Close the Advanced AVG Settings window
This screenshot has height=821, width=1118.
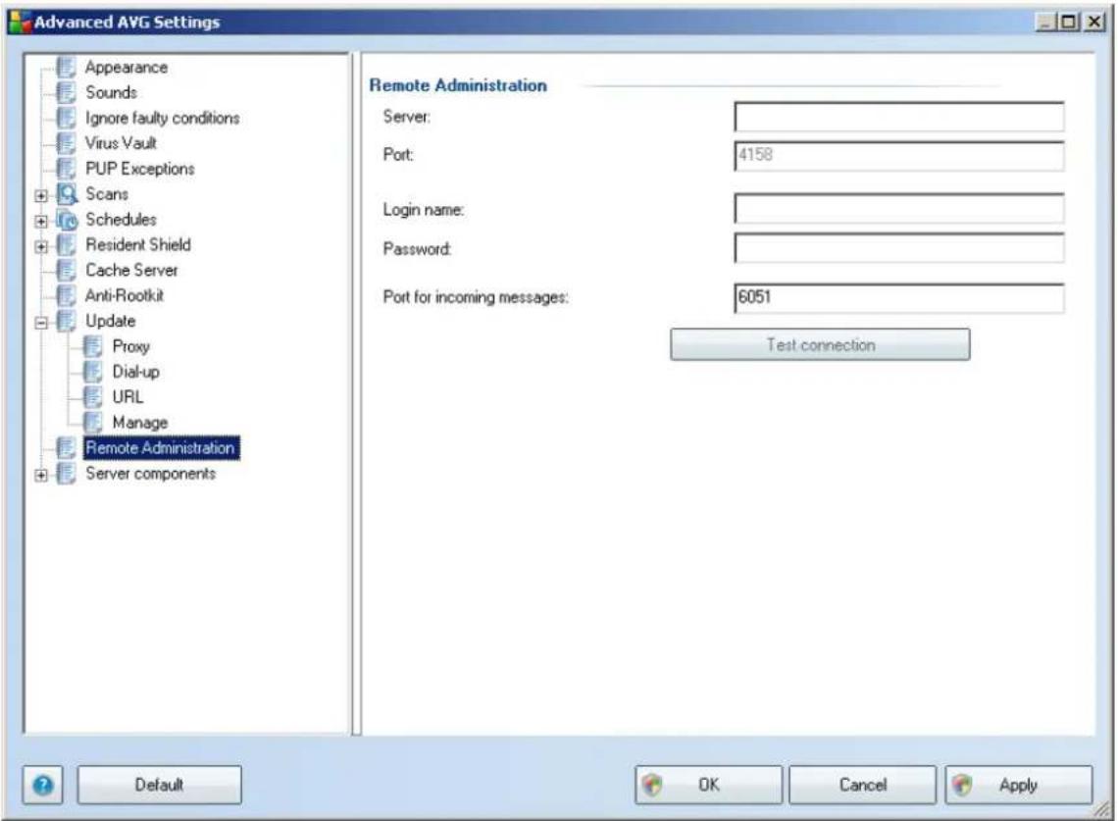point(1094,23)
